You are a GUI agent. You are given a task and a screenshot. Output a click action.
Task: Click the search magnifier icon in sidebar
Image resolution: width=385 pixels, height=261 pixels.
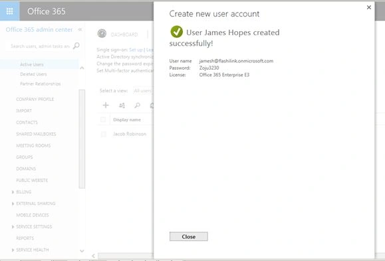point(76,46)
